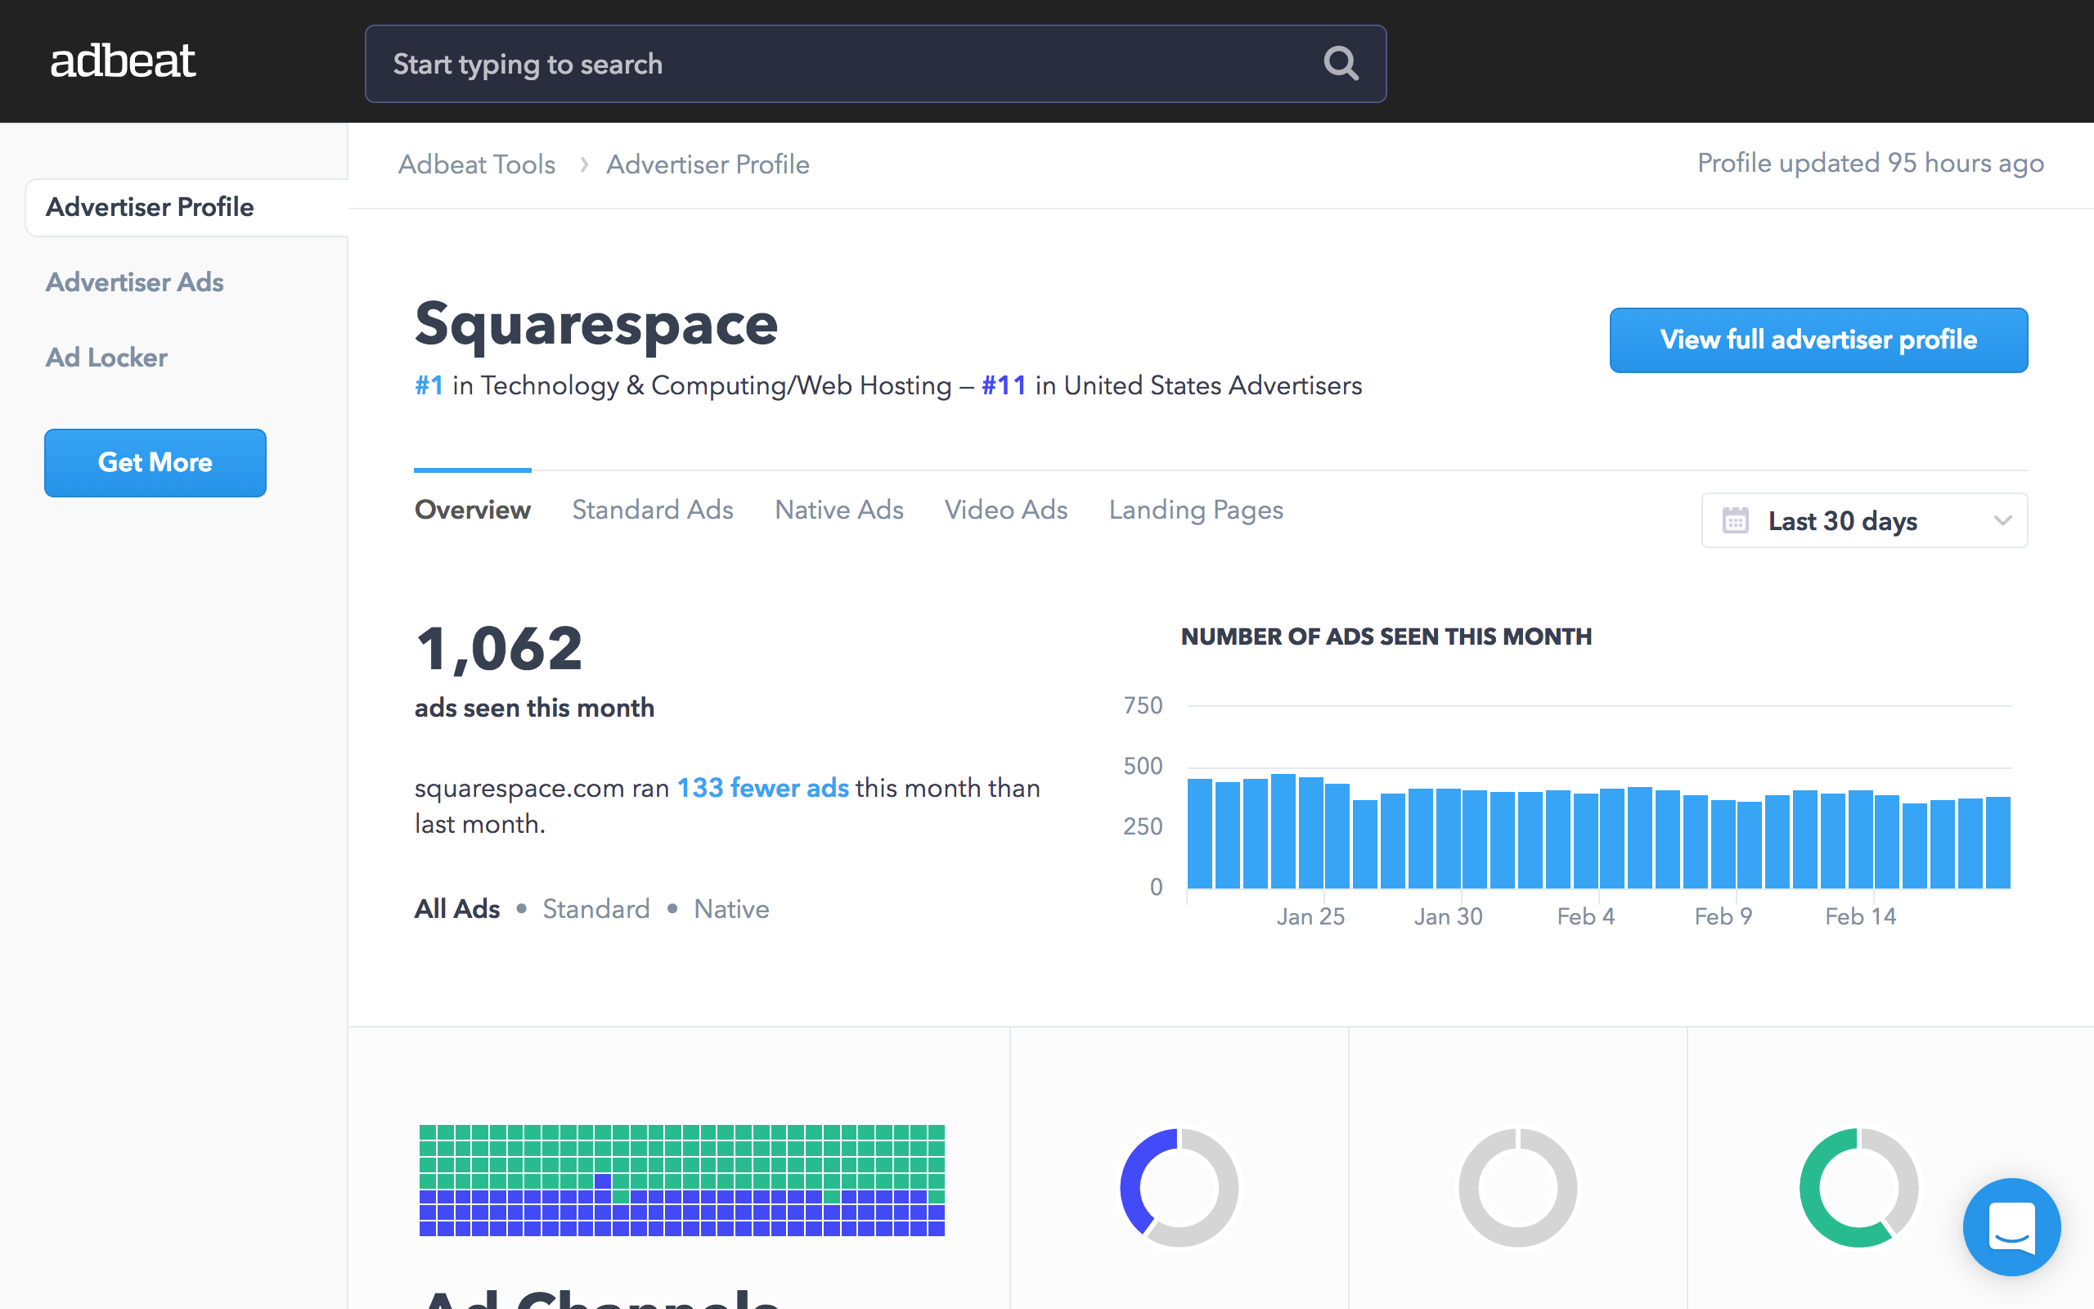Go to Adbeat Tools breadcrumb
The width and height of the screenshot is (2094, 1309).
(x=477, y=164)
